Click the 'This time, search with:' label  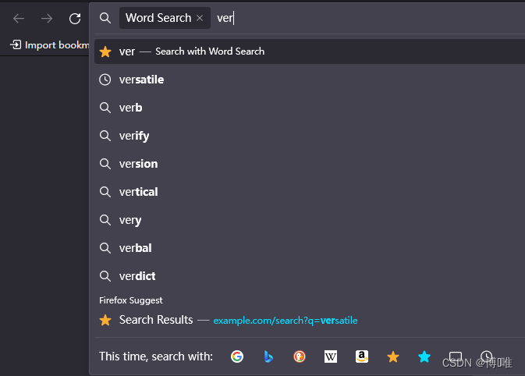click(156, 356)
